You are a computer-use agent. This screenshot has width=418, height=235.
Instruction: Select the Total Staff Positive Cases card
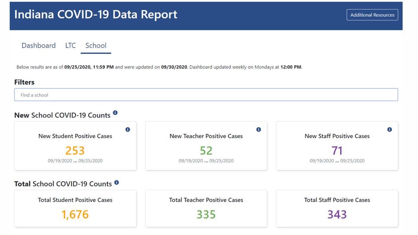click(337, 209)
